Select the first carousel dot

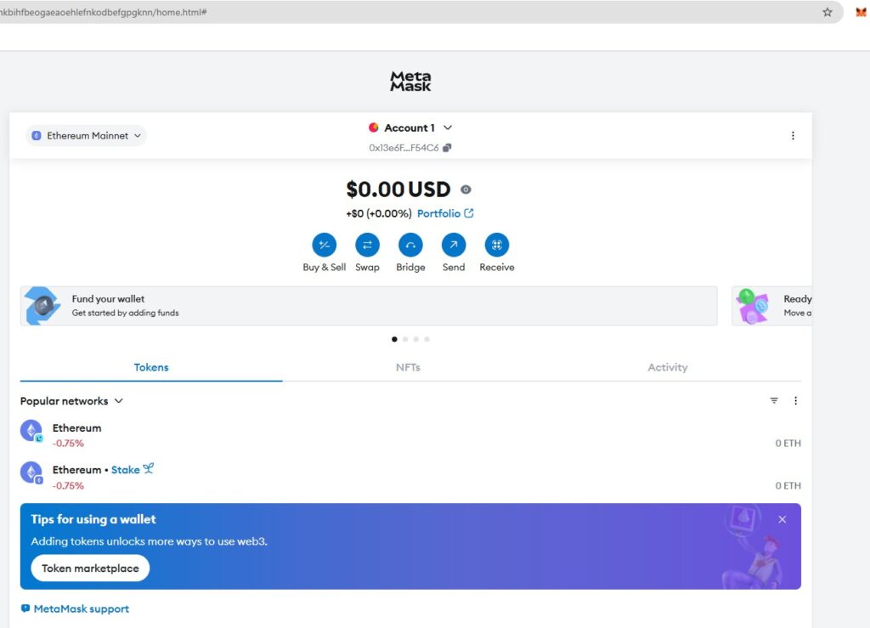point(394,339)
